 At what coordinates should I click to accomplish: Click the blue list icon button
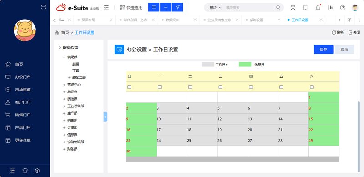click(x=154, y=7)
